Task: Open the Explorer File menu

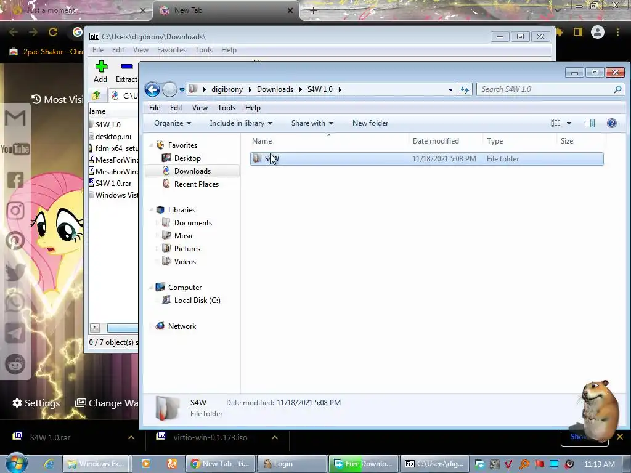Action: pos(155,108)
